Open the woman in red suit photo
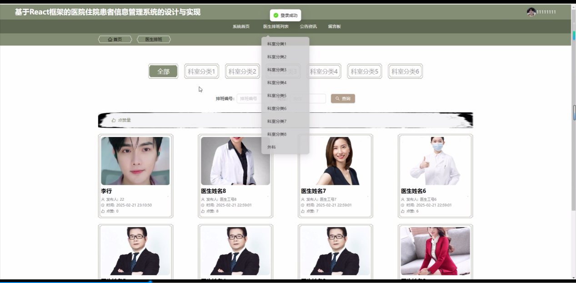Image resolution: width=576 pixels, height=283 pixels. pyautogui.click(x=436, y=251)
